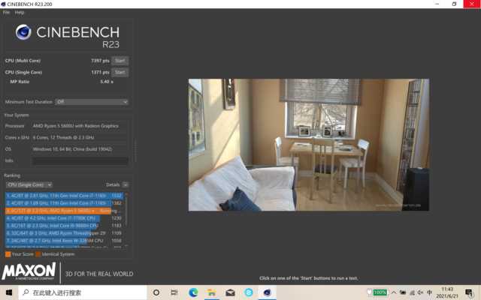Open the File menu
The height and width of the screenshot is (300, 481).
(6, 13)
